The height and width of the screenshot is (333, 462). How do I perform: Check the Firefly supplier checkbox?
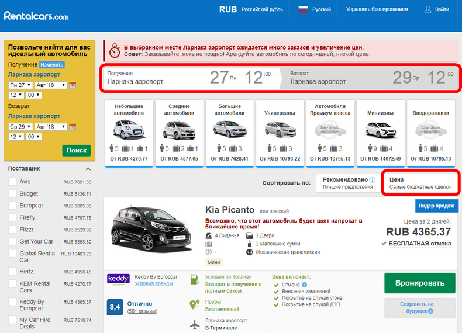click(12, 217)
